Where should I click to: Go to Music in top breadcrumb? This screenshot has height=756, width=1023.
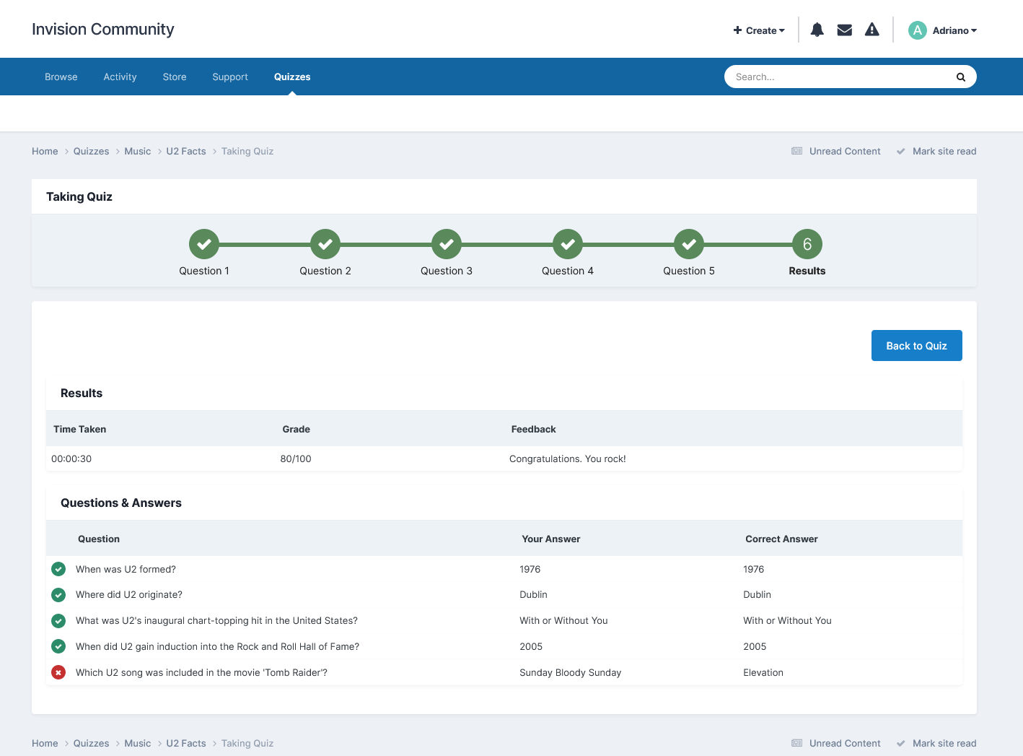tap(138, 151)
